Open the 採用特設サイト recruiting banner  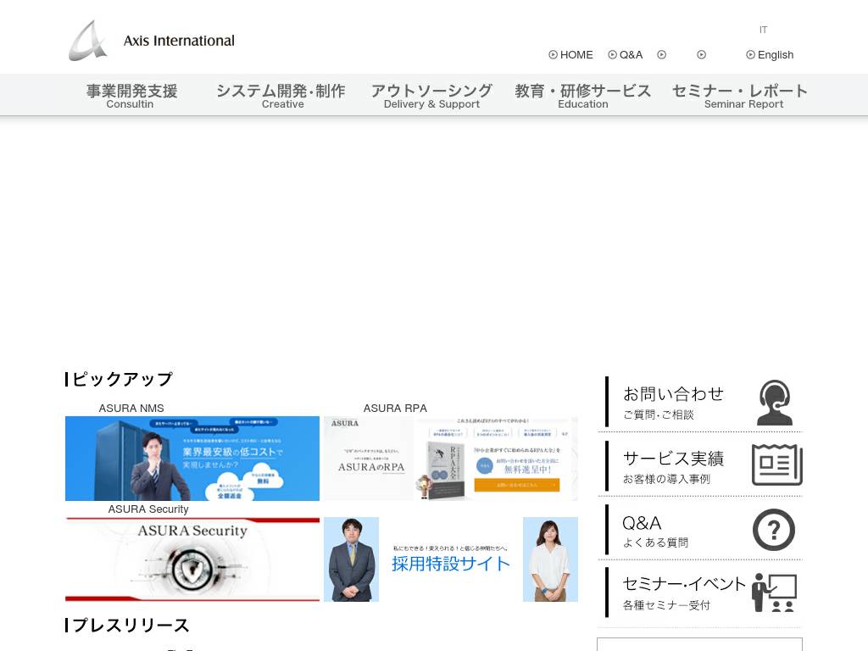point(451,559)
